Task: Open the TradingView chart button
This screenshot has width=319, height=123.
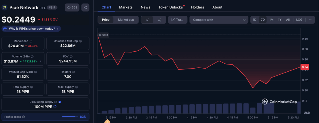Action: point(178,20)
